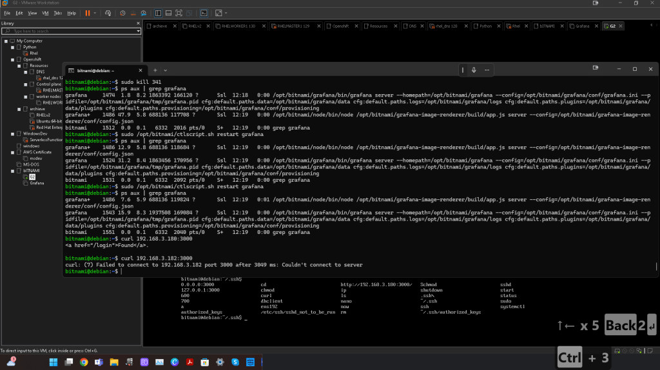Collapse the Python folder node

(x=13, y=48)
